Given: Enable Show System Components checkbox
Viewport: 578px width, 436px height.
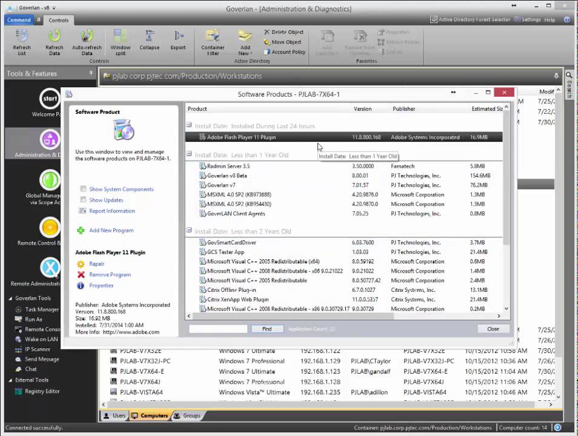Looking at the screenshot, I should tap(84, 189).
